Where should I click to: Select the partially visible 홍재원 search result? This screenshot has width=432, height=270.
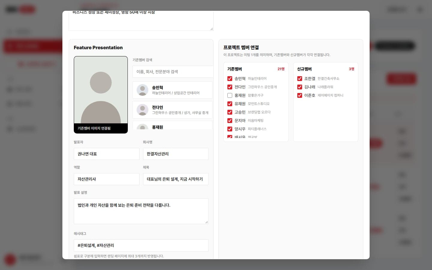172,125
